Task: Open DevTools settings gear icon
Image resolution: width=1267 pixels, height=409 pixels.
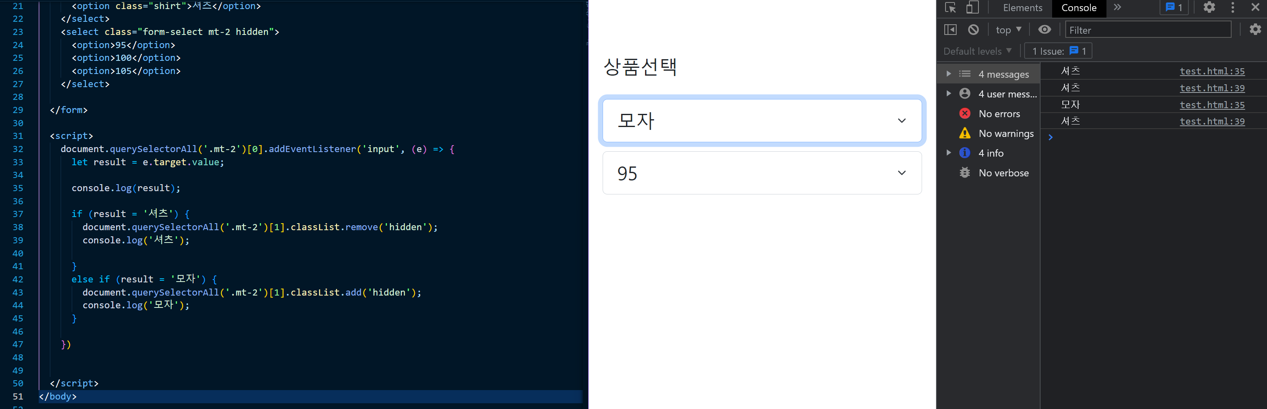Action: 1209,8
